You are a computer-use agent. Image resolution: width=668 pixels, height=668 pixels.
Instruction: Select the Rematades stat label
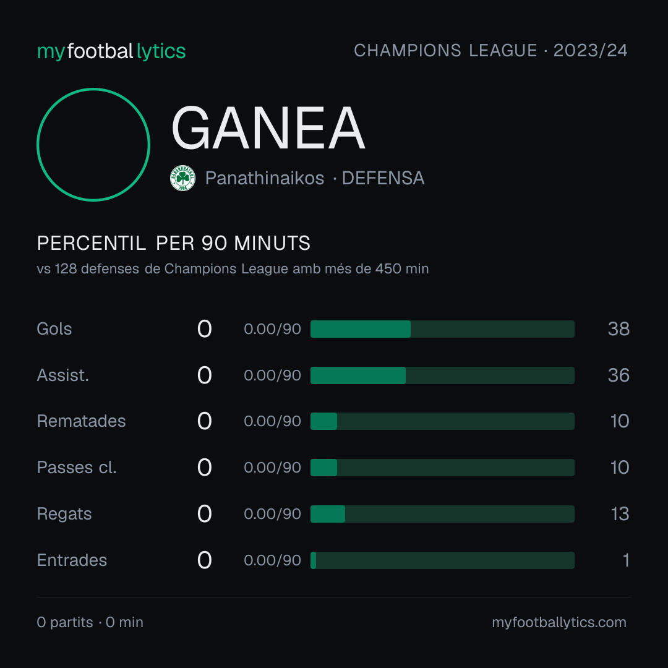(x=81, y=421)
